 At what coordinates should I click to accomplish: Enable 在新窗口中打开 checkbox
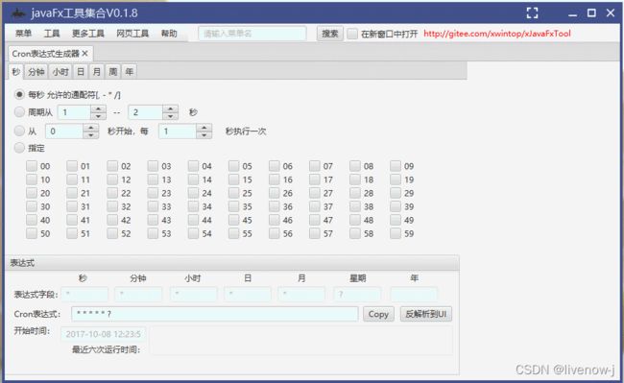tap(352, 34)
